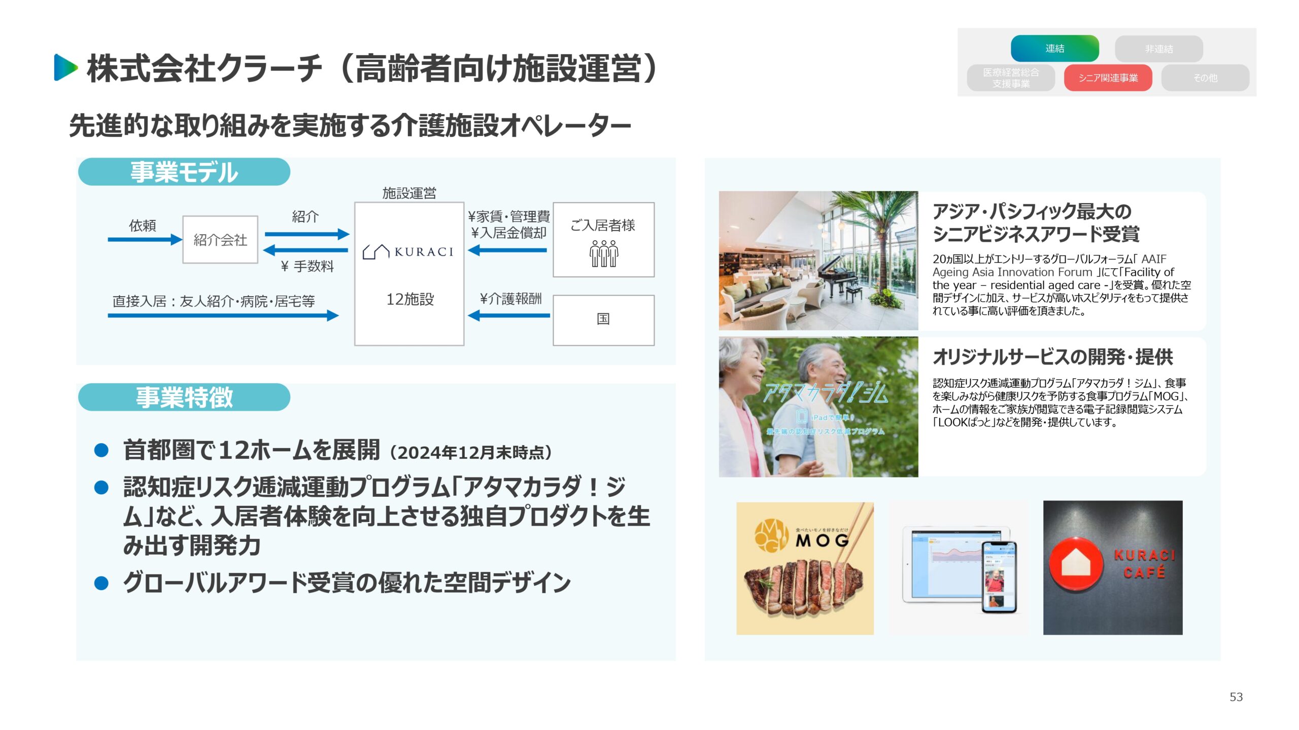Screen dimensions: 1299x730
Task: Select the 医療経営総合支援事業 tag
Action: tap(1010, 78)
